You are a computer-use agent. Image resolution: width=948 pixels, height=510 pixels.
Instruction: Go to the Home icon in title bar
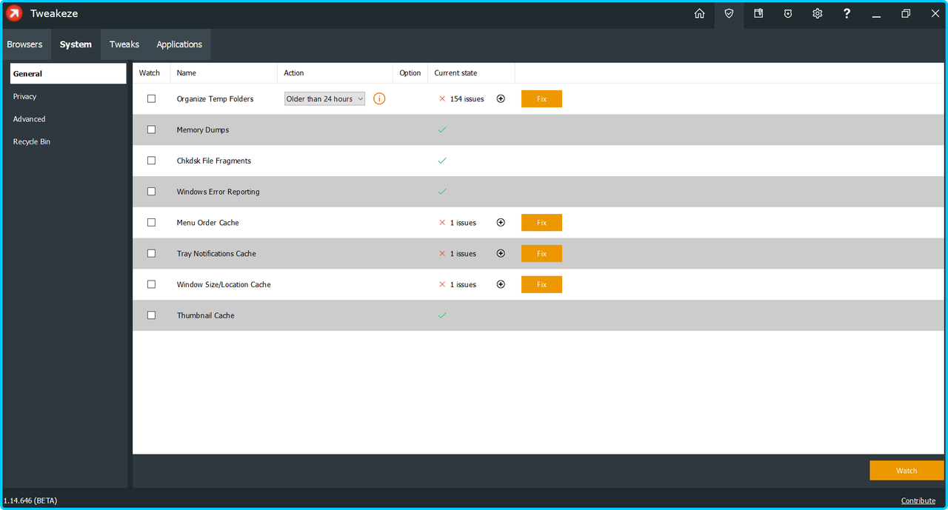point(699,13)
